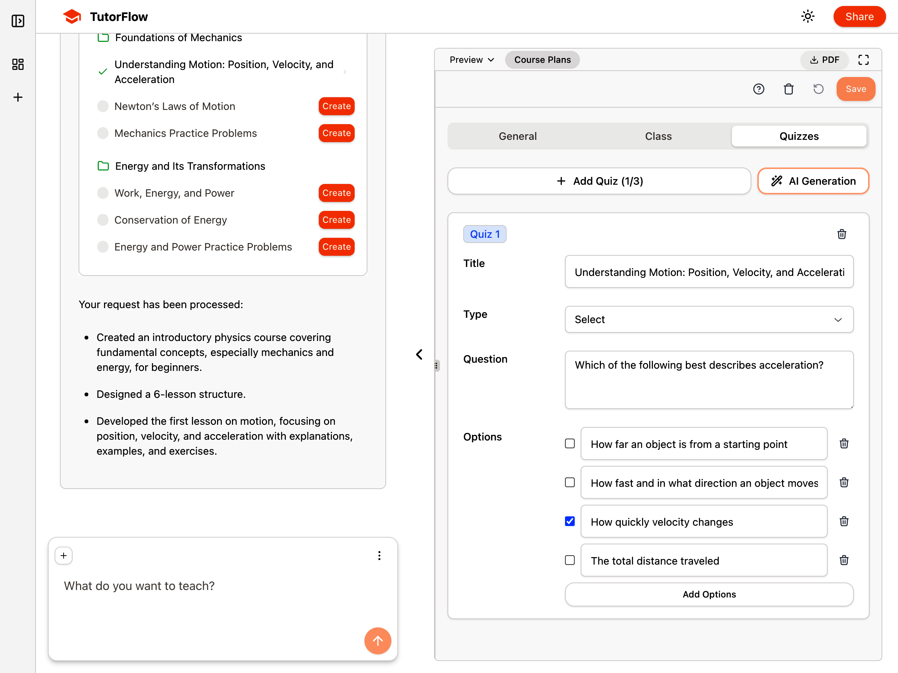Image resolution: width=898 pixels, height=673 pixels.
Task: Switch to the Class tab
Action: [658, 136]
